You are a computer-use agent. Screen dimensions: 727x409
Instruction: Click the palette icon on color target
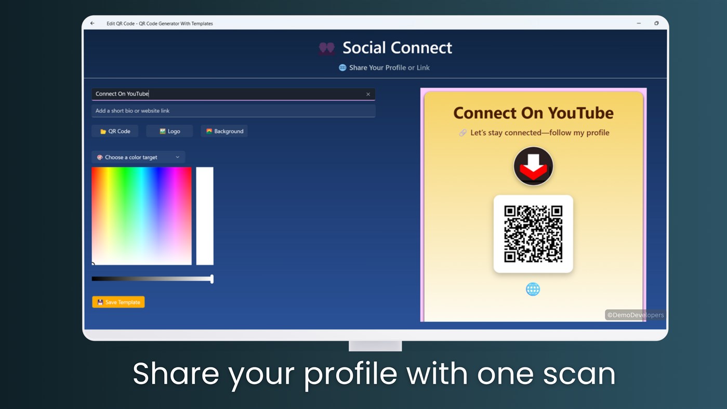pyautogui.click(x=100, y=156)
